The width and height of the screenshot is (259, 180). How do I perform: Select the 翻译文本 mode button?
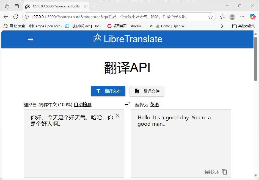tap(108, 91)
